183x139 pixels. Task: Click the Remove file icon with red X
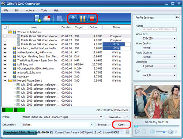click(x=47, y=18)
